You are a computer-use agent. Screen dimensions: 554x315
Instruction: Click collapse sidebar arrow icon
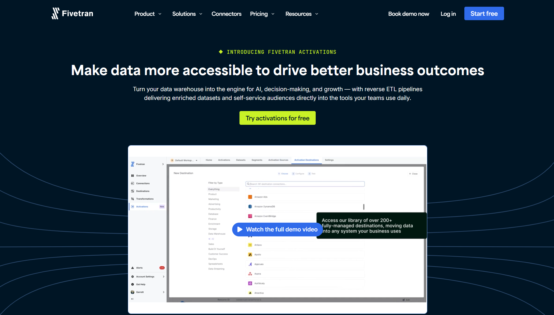(132, 299)
